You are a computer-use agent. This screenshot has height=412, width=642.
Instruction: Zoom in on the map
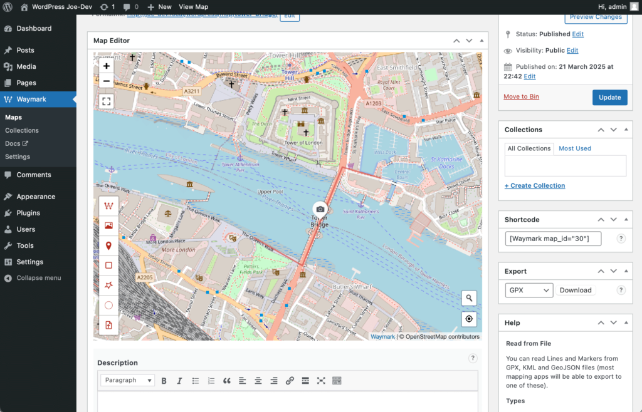(107, 66)
